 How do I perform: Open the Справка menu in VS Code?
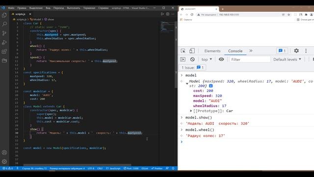(104, 8)
